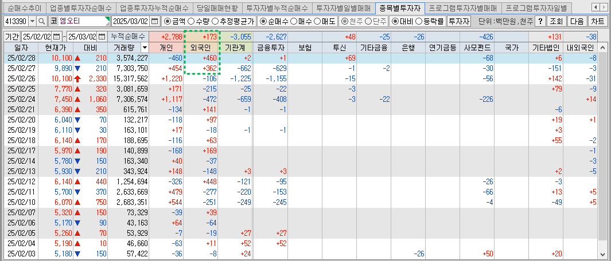Open calendar for start date 25/02/02

click(56, 37)
